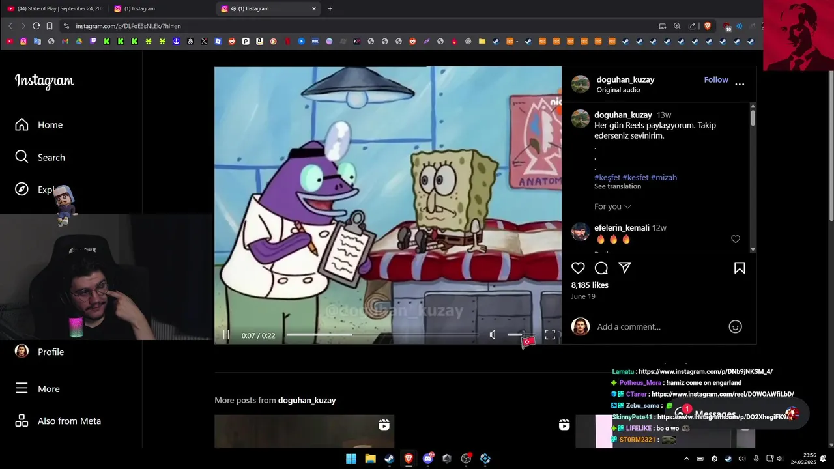
Task: Open the post's three-dot options menu
Action: [x=740, y=84]
